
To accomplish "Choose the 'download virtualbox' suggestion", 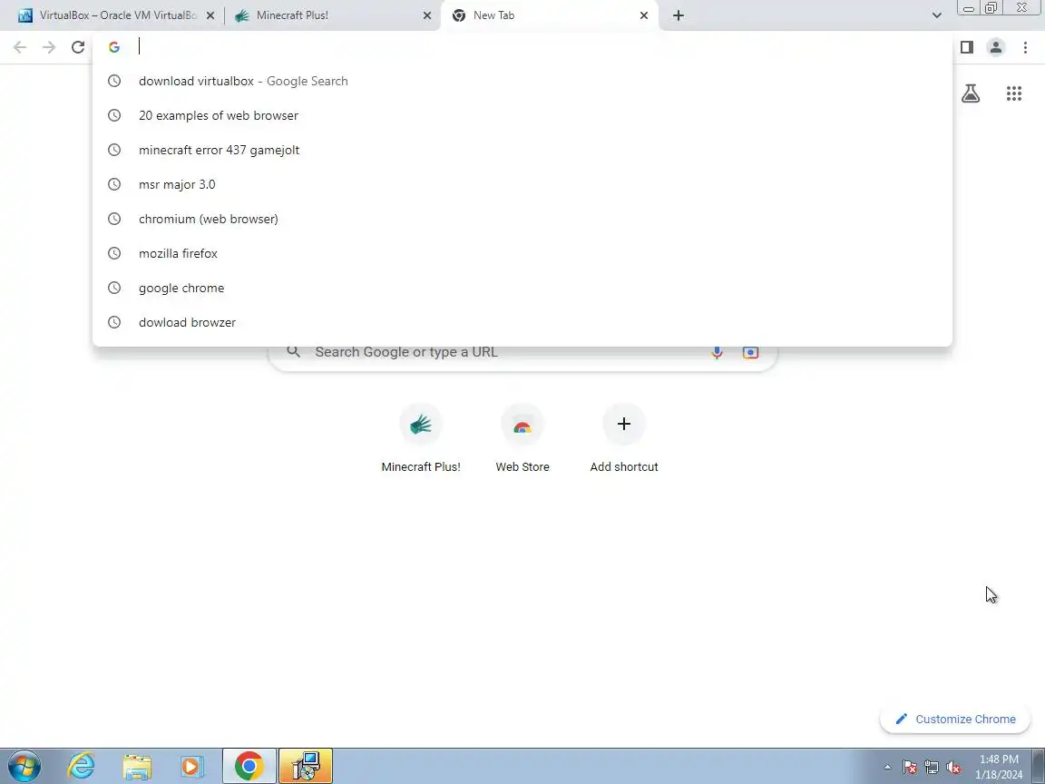I will pyautogui.click(x=522, y=81).
